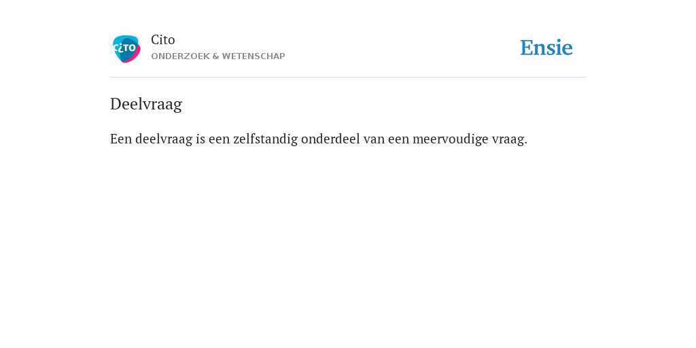
Task: Click the Cito shield logo icon
Action: (x=126, y=49)
